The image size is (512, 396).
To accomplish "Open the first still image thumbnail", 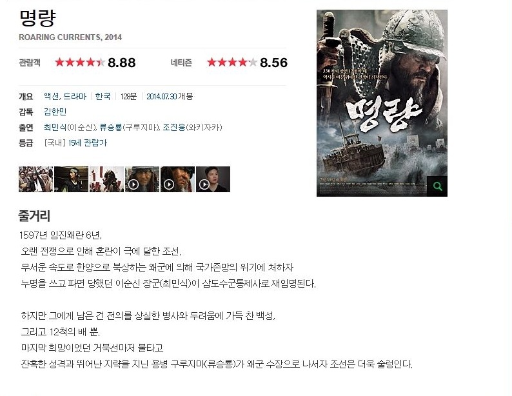I will pos(35,179).
